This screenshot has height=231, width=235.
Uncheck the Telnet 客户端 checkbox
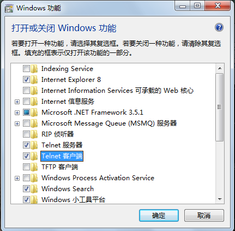[x=26, y=156]
